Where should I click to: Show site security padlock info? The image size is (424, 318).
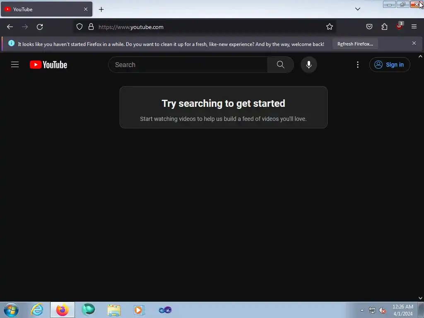pos(91,27)
